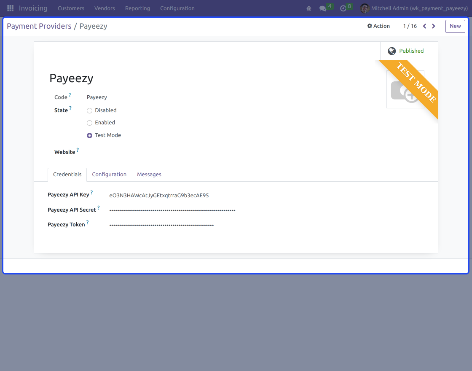The width and height of the screenshot is (472, 371).
Task: Select the Enabled state radio
Action: point(89,123)
